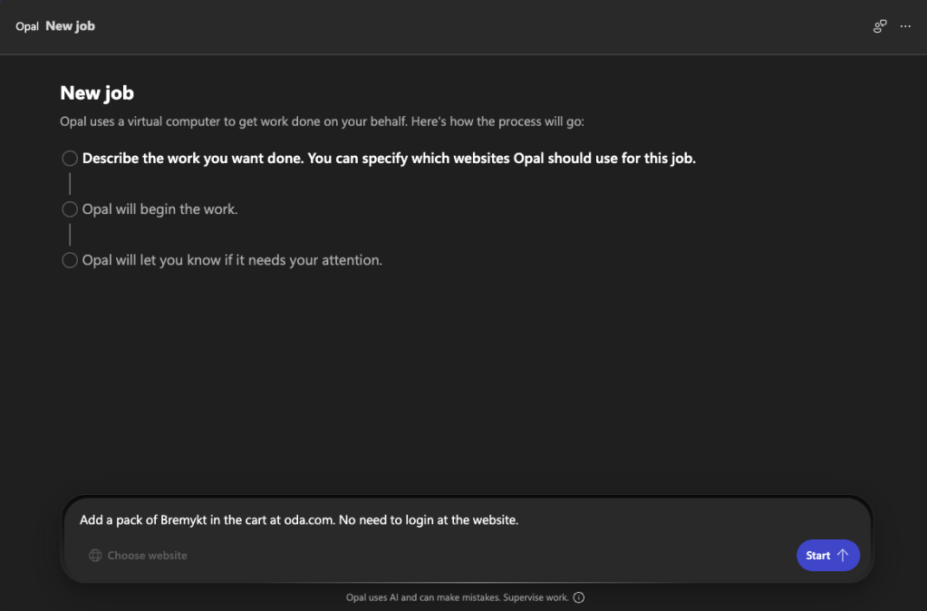Click the 'Describe the work you want done' step text
The height and width of the screenshot is (611, 927).
coord(389,159)
